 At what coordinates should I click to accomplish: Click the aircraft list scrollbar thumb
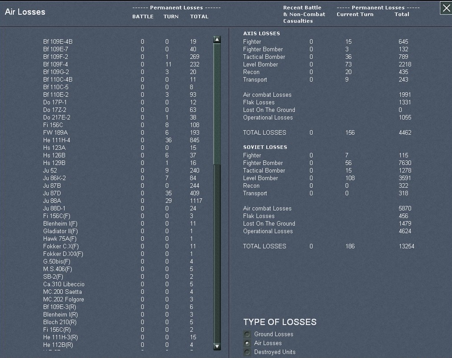tap(217, 103)
